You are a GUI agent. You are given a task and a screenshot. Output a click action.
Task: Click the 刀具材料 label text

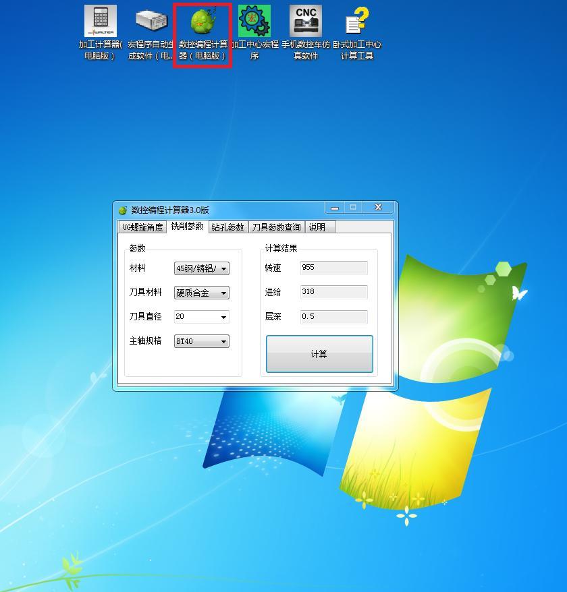click(x=145, y=292)
